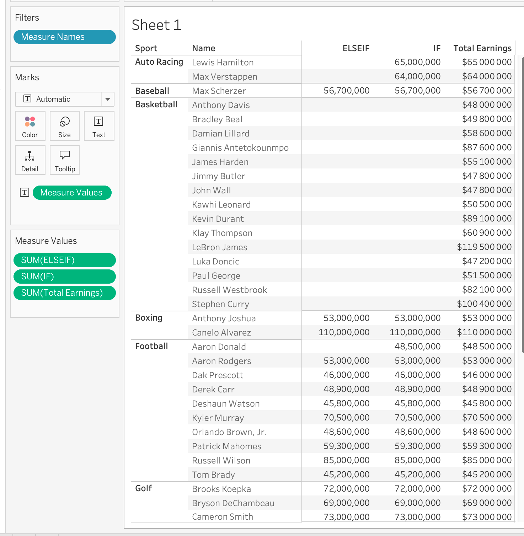Image resolution: width=524 pixels, height=536 pixels.
Task: Select the Anthony Joshua row name
Action: (224, 318)
